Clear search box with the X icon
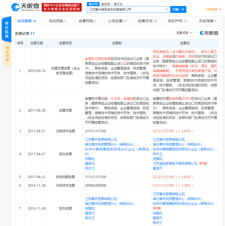This screenshot has width=225, height=226. click(x=166, y=9)
